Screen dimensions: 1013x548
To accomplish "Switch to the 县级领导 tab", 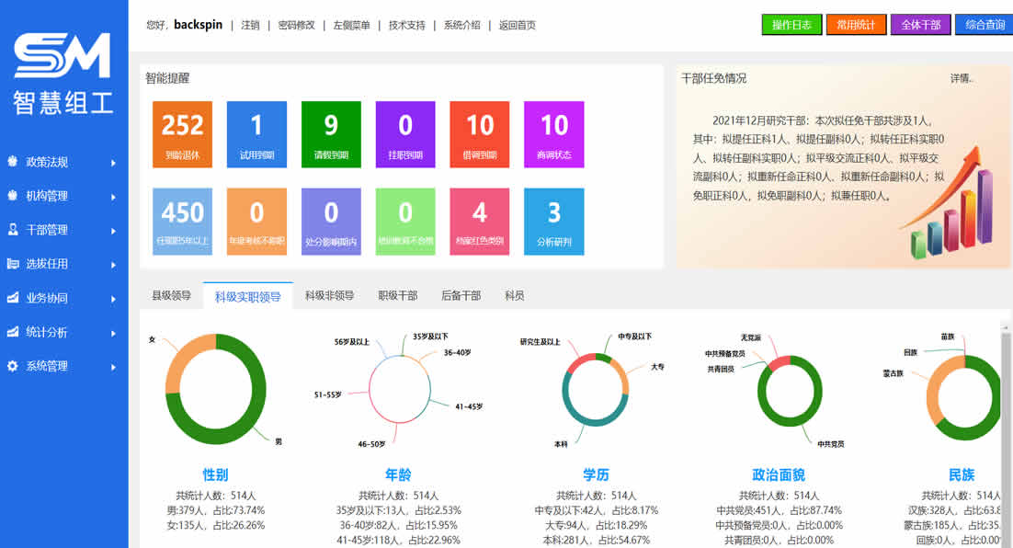I will pos(171,295).
